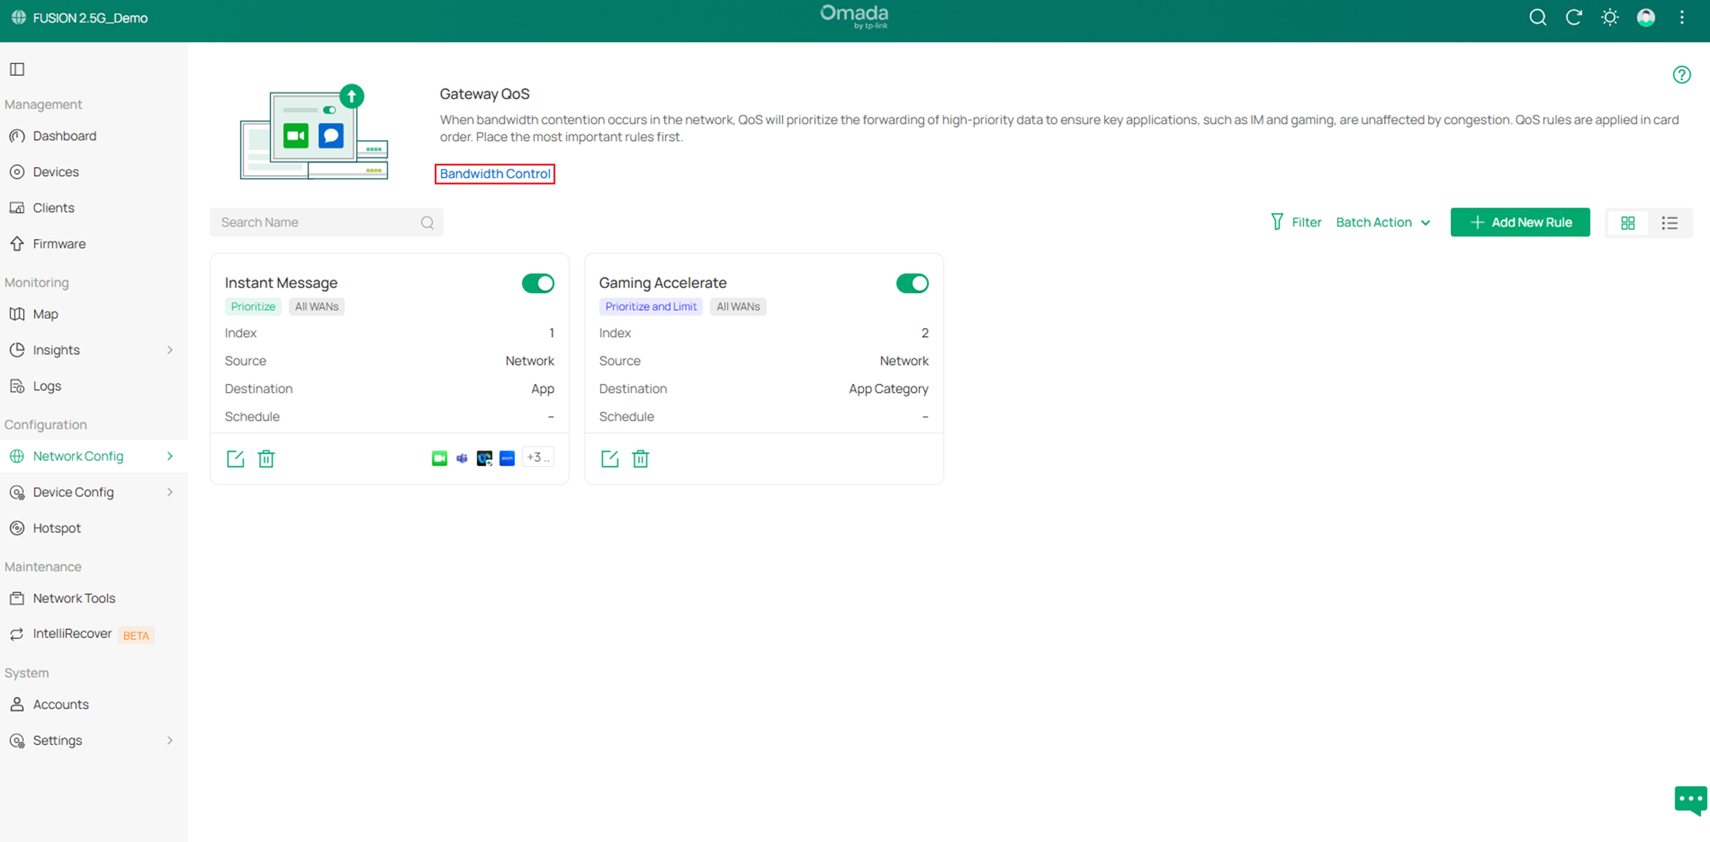The width and height of the screenshot is (1710, 842).
Task: Click All WANs tag on Instant Message
Action: point(317,306)
